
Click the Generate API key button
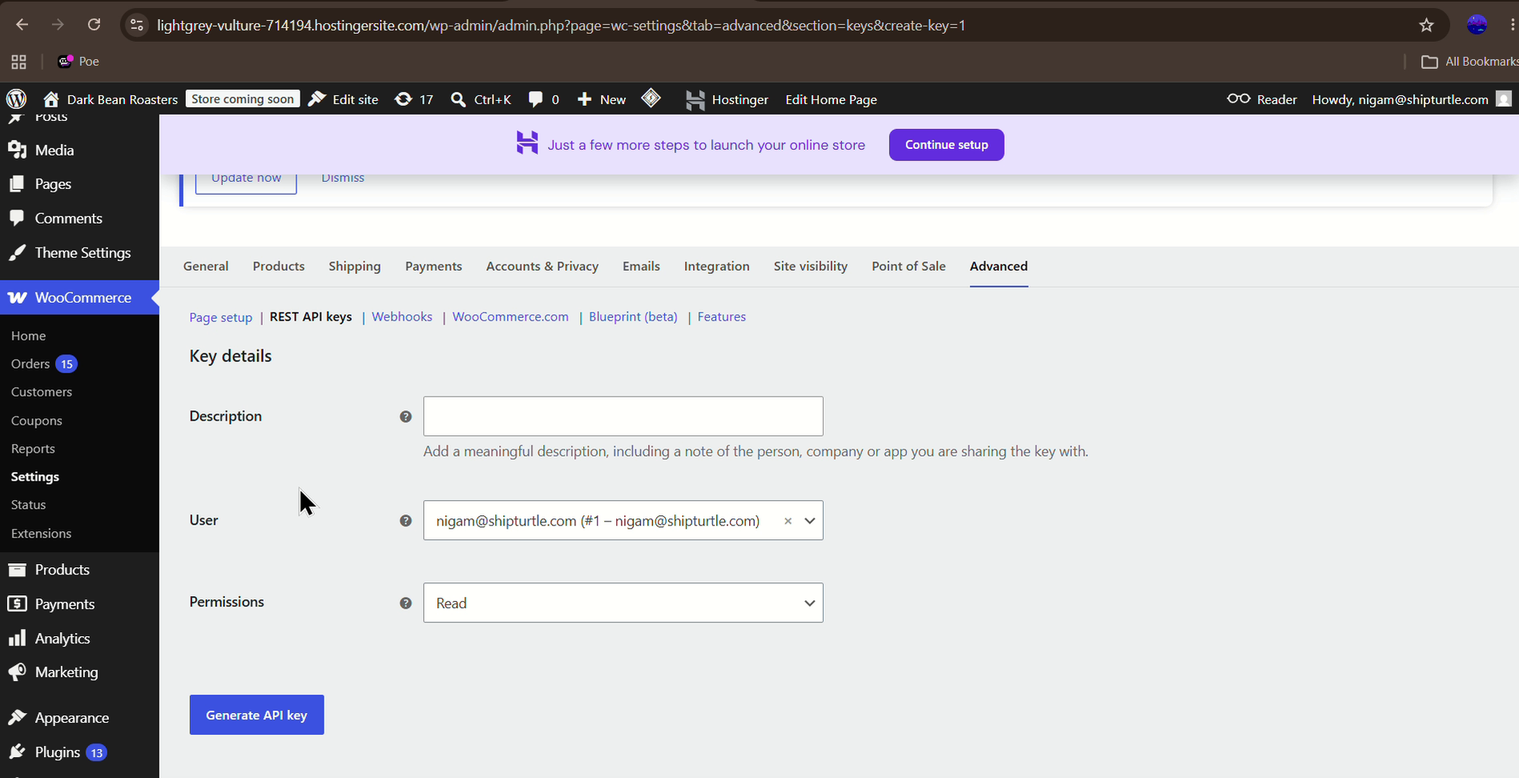(x=256, y=715)
